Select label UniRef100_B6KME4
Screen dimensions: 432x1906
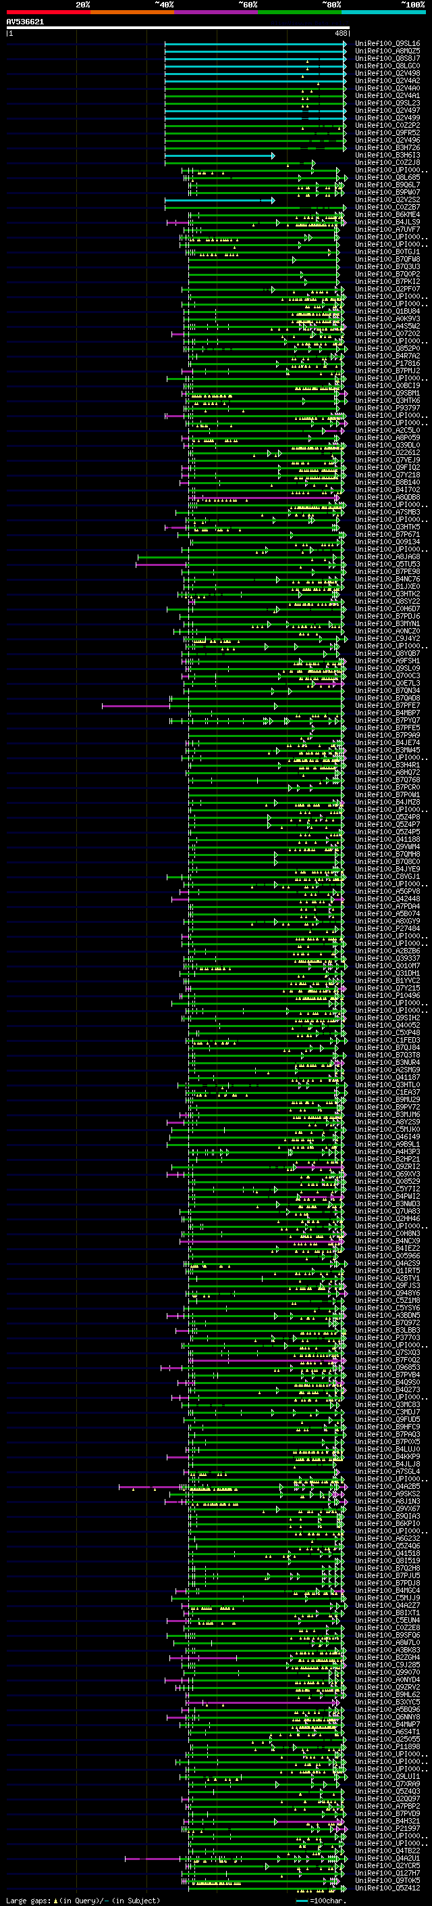387,214
